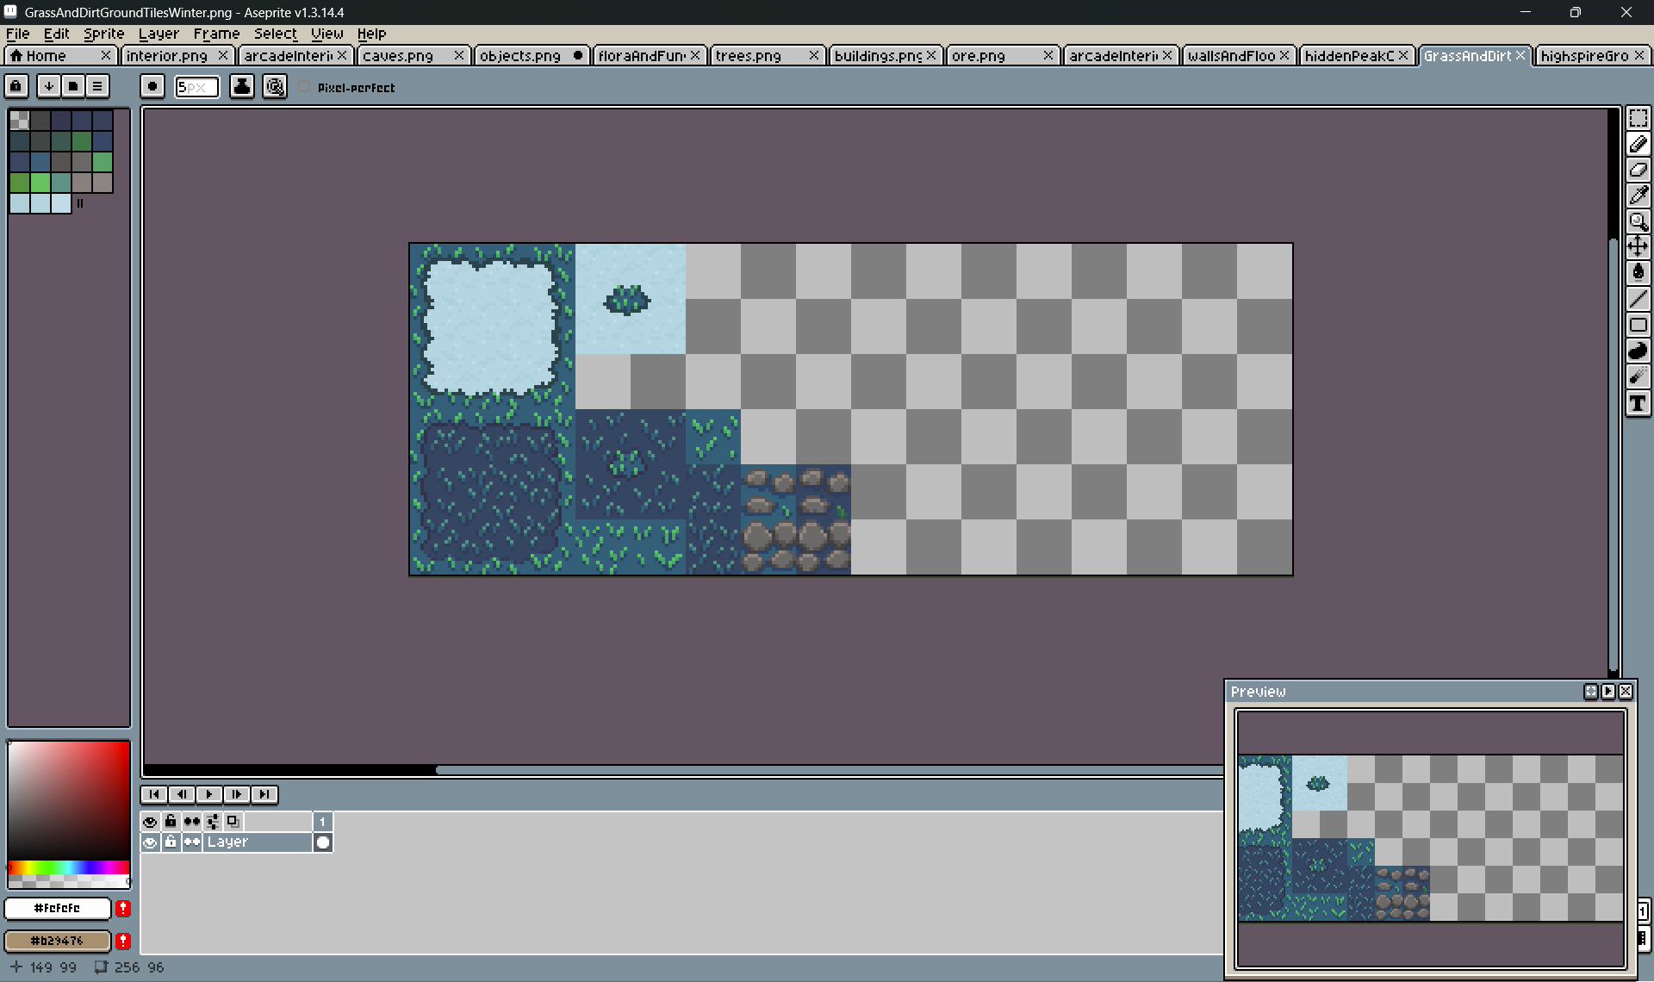Pick the Eyedropper tool

point(1638,196)
